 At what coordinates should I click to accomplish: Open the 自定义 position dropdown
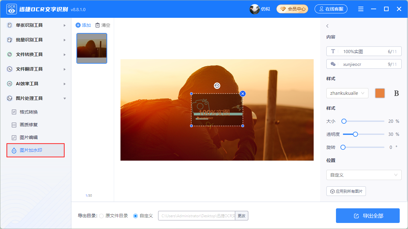(364, 175)
